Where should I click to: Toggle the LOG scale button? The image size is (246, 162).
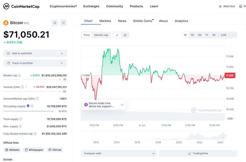[223, 35]
